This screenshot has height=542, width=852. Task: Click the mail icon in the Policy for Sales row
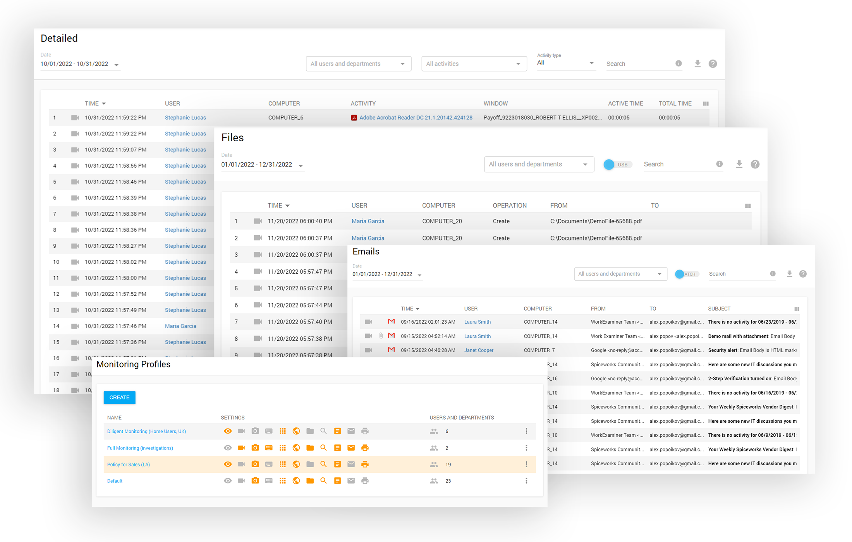(351, 464)
